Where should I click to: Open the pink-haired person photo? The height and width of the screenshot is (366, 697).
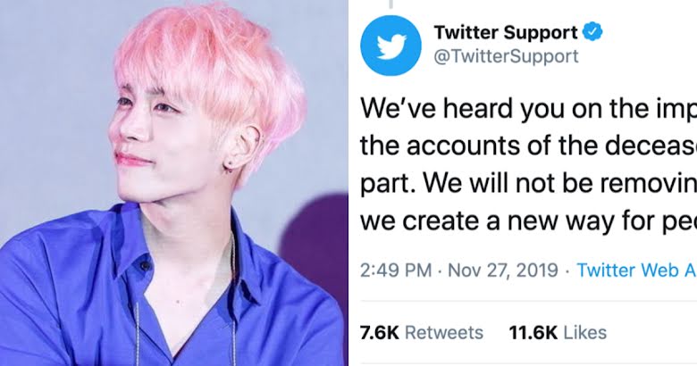point(174,183)
